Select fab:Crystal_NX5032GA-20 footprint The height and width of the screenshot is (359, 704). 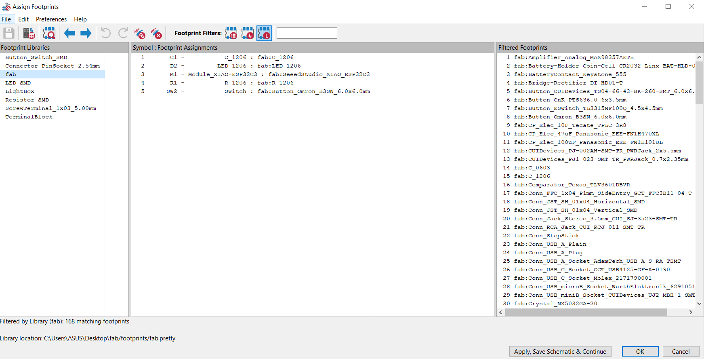(x=555, y=304)
